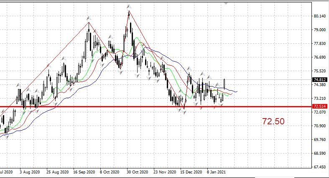Click the 72.070 price axis value
Viewport: 329px width, 178px height.
tap(320, 112)
